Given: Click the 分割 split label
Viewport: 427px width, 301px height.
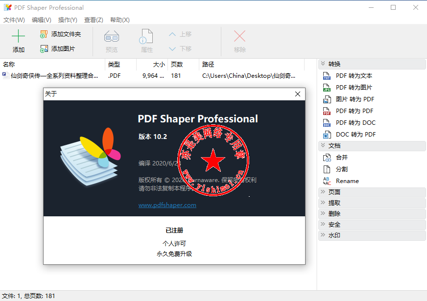Looking at the screenshot, I should click(x=342, y=169).
